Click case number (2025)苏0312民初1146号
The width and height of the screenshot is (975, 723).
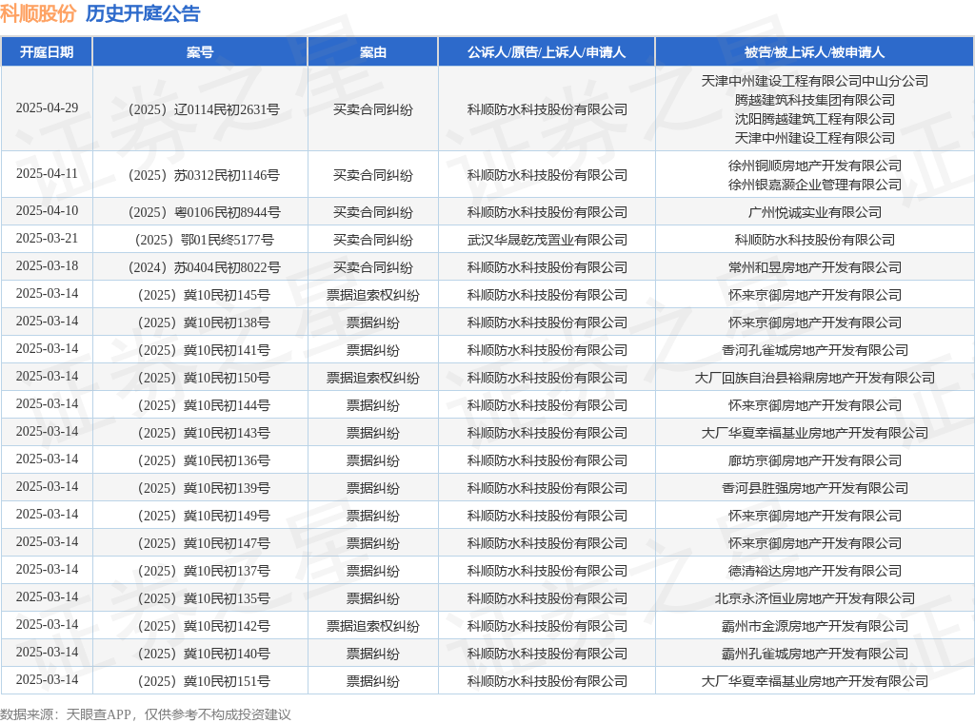(204, 176)
